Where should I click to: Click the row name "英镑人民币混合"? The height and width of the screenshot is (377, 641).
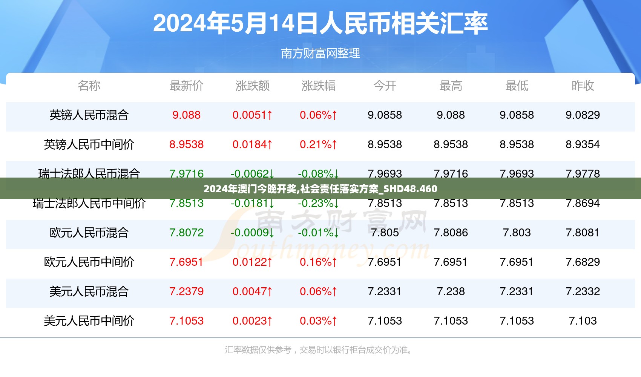point(89,115)
